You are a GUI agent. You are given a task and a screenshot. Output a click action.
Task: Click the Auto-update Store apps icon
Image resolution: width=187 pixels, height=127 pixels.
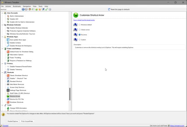tap(8, 40)
